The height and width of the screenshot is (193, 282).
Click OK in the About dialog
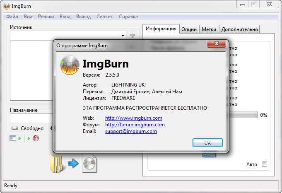click(x=207, y=142)
